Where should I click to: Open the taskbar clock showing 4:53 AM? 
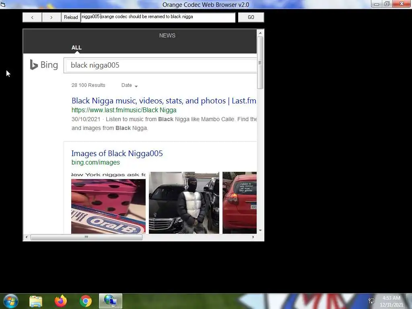[x=391, y=301]
